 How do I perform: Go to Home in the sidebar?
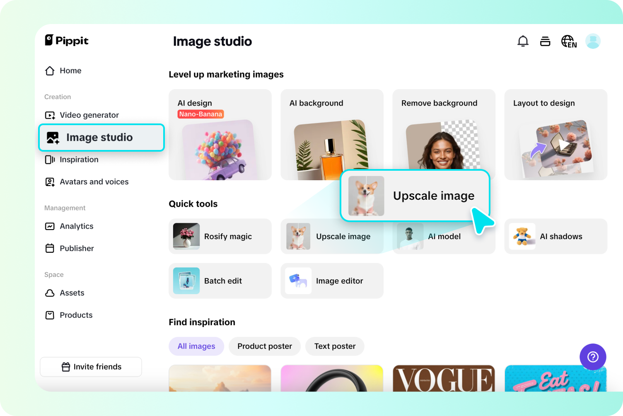[70, 70]
